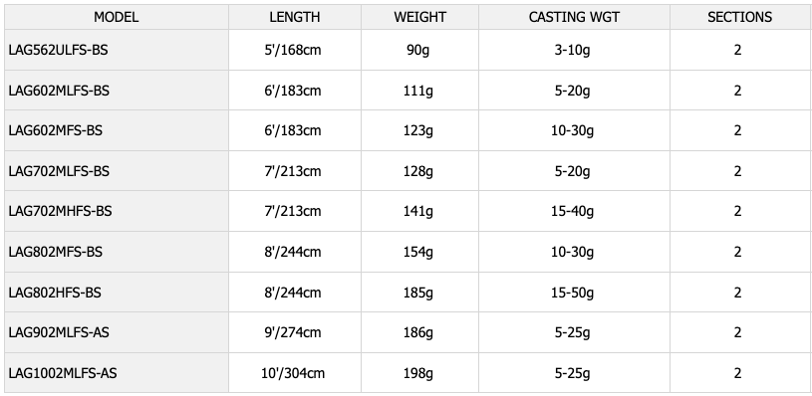Select the LAG602MFS-BS model cell
This screenshot has height=396, width=812.
click(x=117, y=130)
